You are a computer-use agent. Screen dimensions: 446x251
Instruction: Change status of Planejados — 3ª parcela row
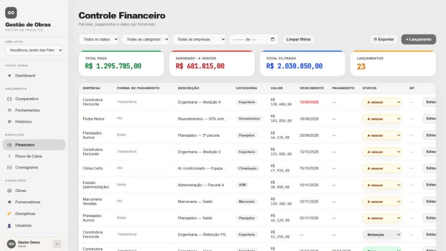pos(382,135)
